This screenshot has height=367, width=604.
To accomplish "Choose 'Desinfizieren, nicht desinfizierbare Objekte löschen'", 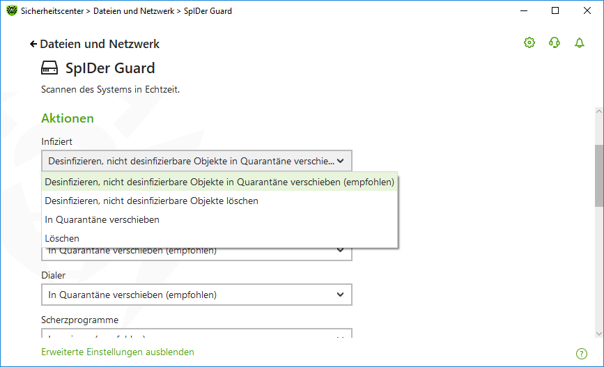I will (x=219, y=201).
